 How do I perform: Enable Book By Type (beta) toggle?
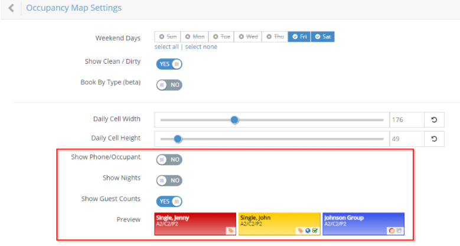coord(169,84)
